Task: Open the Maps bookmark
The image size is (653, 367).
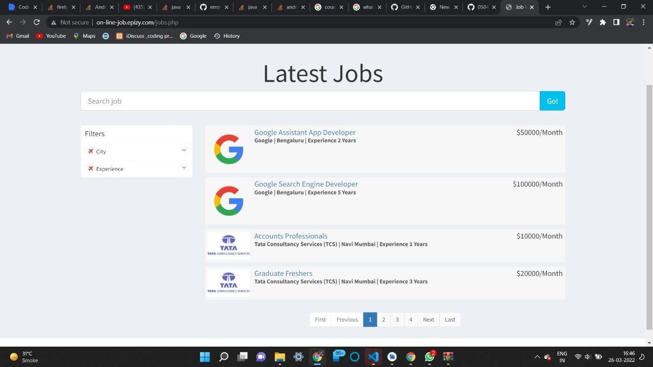Action: [x=84, y=36]
